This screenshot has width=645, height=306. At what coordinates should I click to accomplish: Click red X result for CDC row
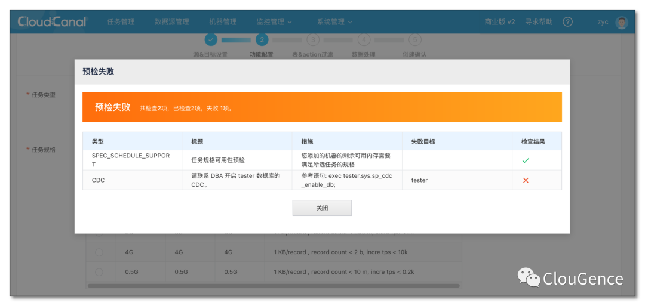[526, 180]
